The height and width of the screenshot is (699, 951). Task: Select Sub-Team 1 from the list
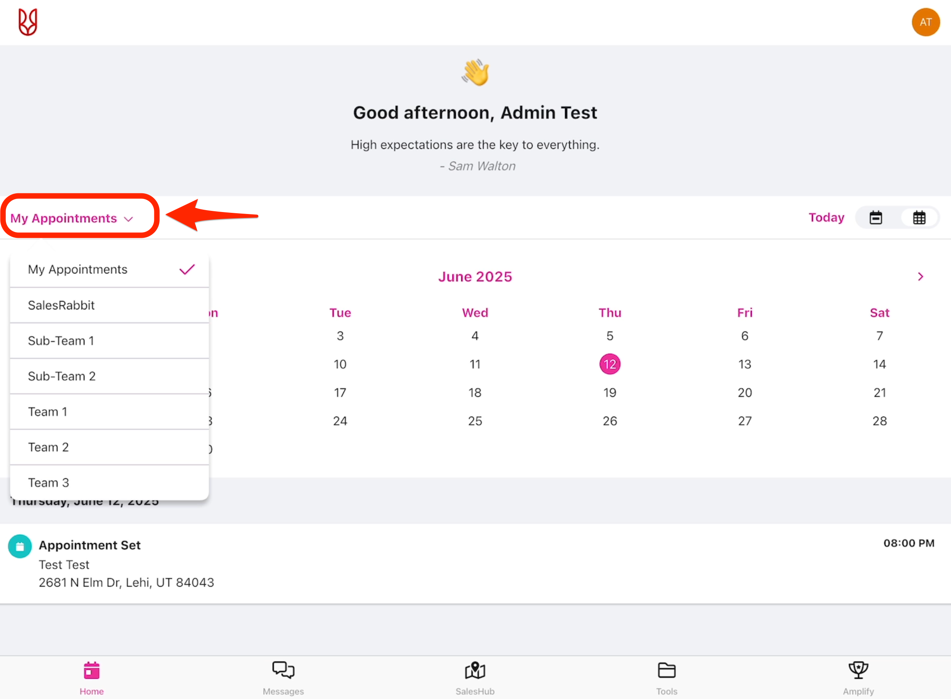click(109, 341)
